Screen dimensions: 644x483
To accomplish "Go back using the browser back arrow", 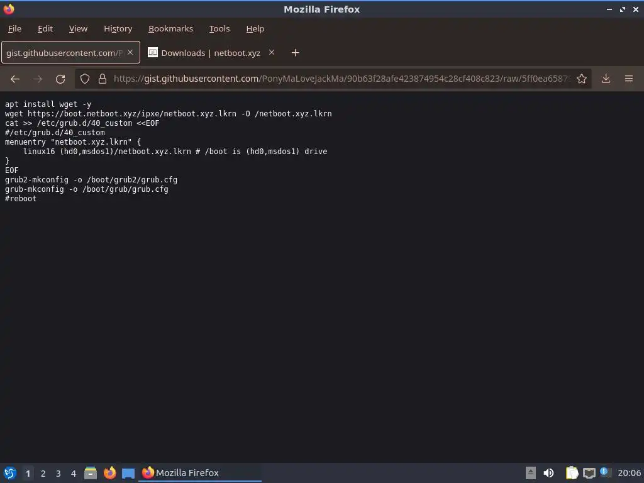I will tap(15, 79).
